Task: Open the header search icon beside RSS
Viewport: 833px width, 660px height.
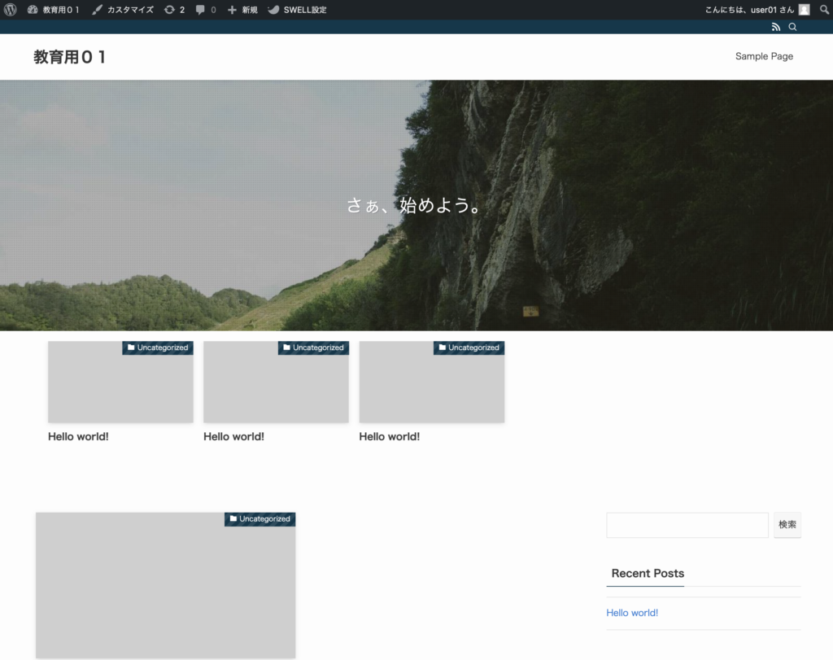Action: [792, 27]
